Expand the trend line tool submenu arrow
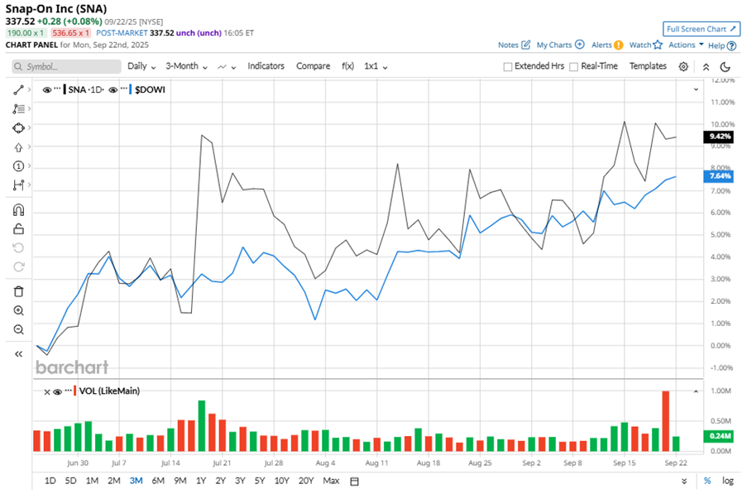 point(29,89)
